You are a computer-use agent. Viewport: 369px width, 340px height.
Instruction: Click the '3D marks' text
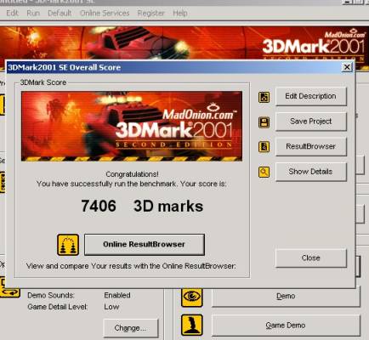pyautogui.click(x=168, y=207)
